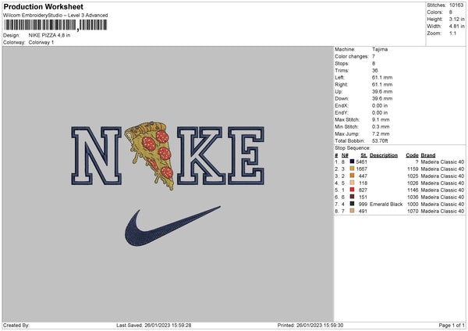Click 'Madeira Classic 40' in the code 1070 row
The width and height of the screenshot is (468, 331).
tap(442, 211)
